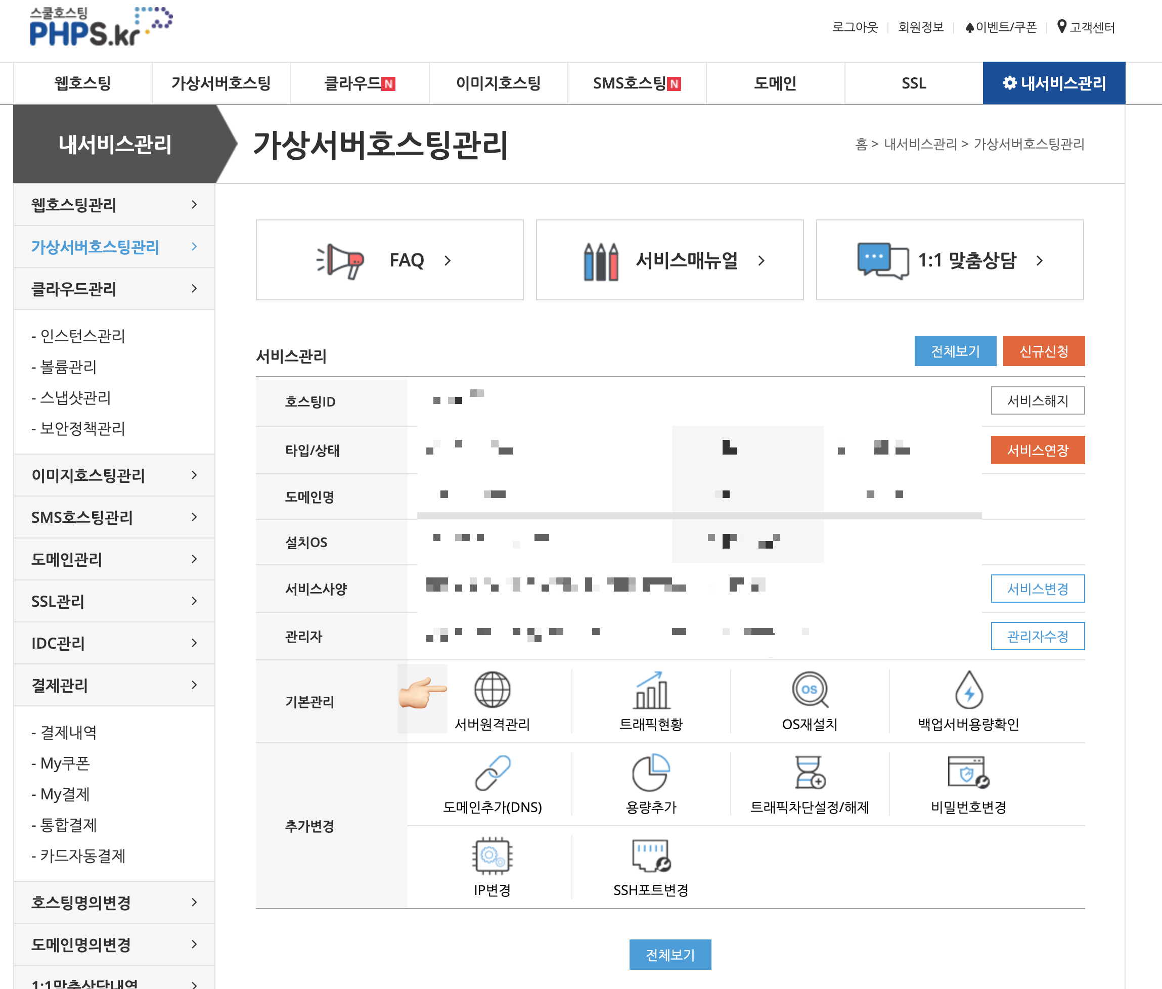Click the IP change chip icon

pos(491,856)
